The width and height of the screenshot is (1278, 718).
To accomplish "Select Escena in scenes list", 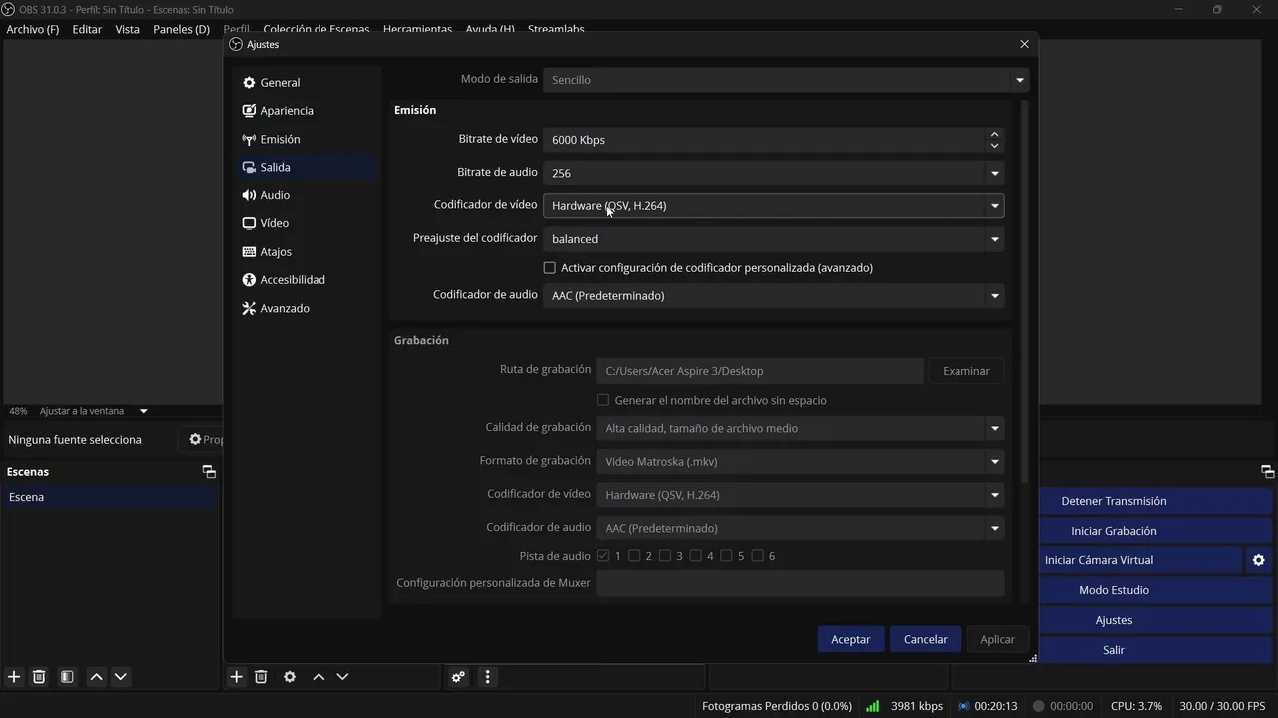I will [x=110, y=497].
